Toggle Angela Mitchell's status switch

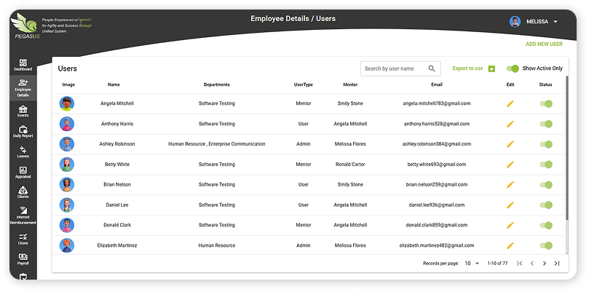pos(546,103)
